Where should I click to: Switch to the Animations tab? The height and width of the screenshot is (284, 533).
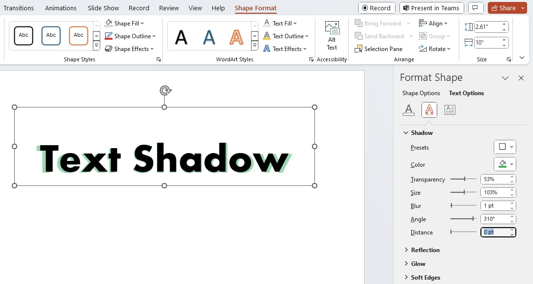pos(61,8)
